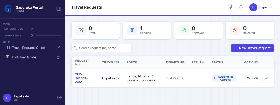Open End User Guide link
This screenshot has width=280, height=105.
click(x=33, y=57)
